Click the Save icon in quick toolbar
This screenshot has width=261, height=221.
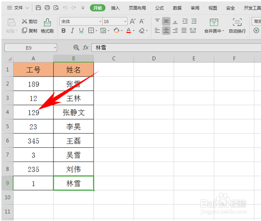[38, 8]
